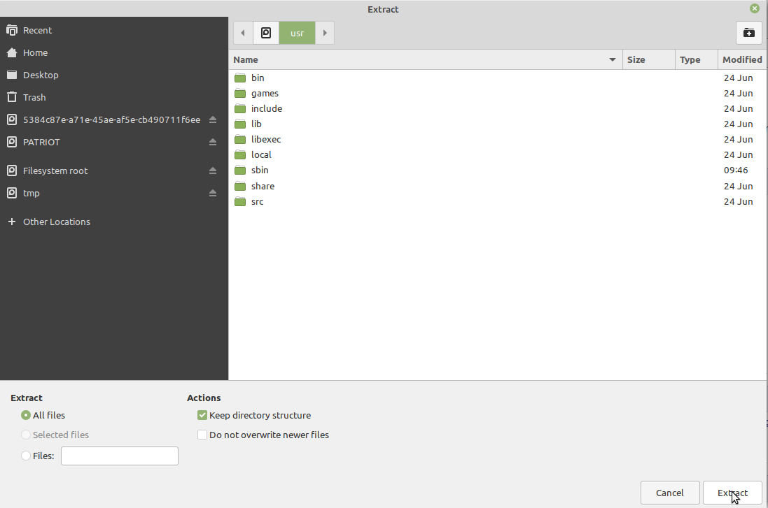Open Other Locations in sidebar
The image size is (768, 508).
click(x=56, y=222)
